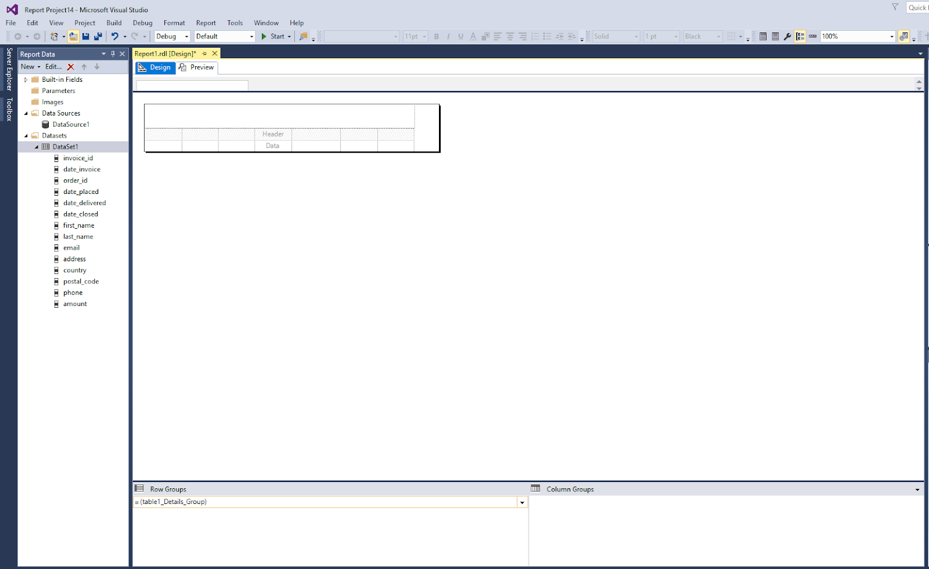
Task: Collapse the DataSet1 node
Action: click(x=37, y=147)
